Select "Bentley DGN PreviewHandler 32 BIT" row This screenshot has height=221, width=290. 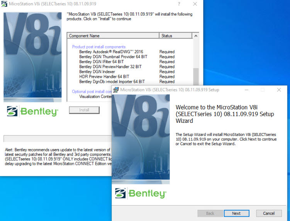tap(127, 67)
